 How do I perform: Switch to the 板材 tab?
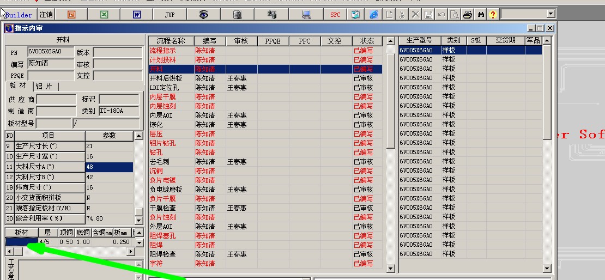[18, 86]
